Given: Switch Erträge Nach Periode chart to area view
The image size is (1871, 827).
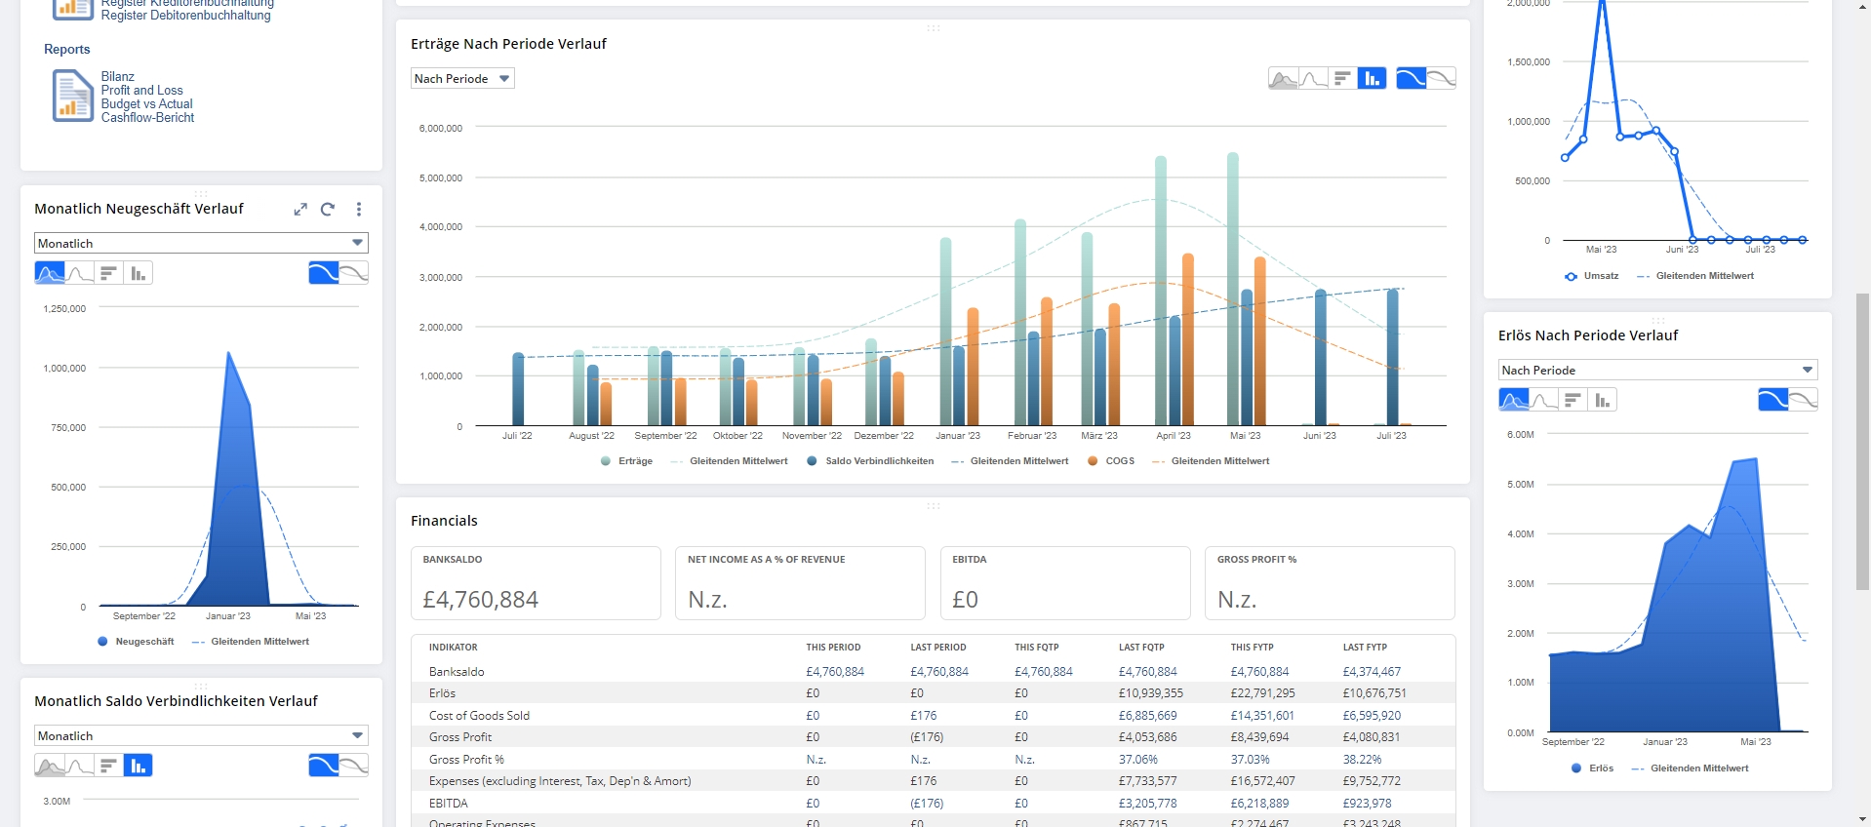Looking at the screenshot, I should point(1283,79).
